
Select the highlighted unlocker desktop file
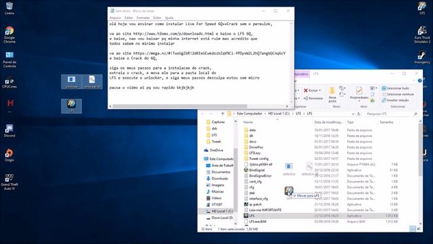(x=71, y=81)
